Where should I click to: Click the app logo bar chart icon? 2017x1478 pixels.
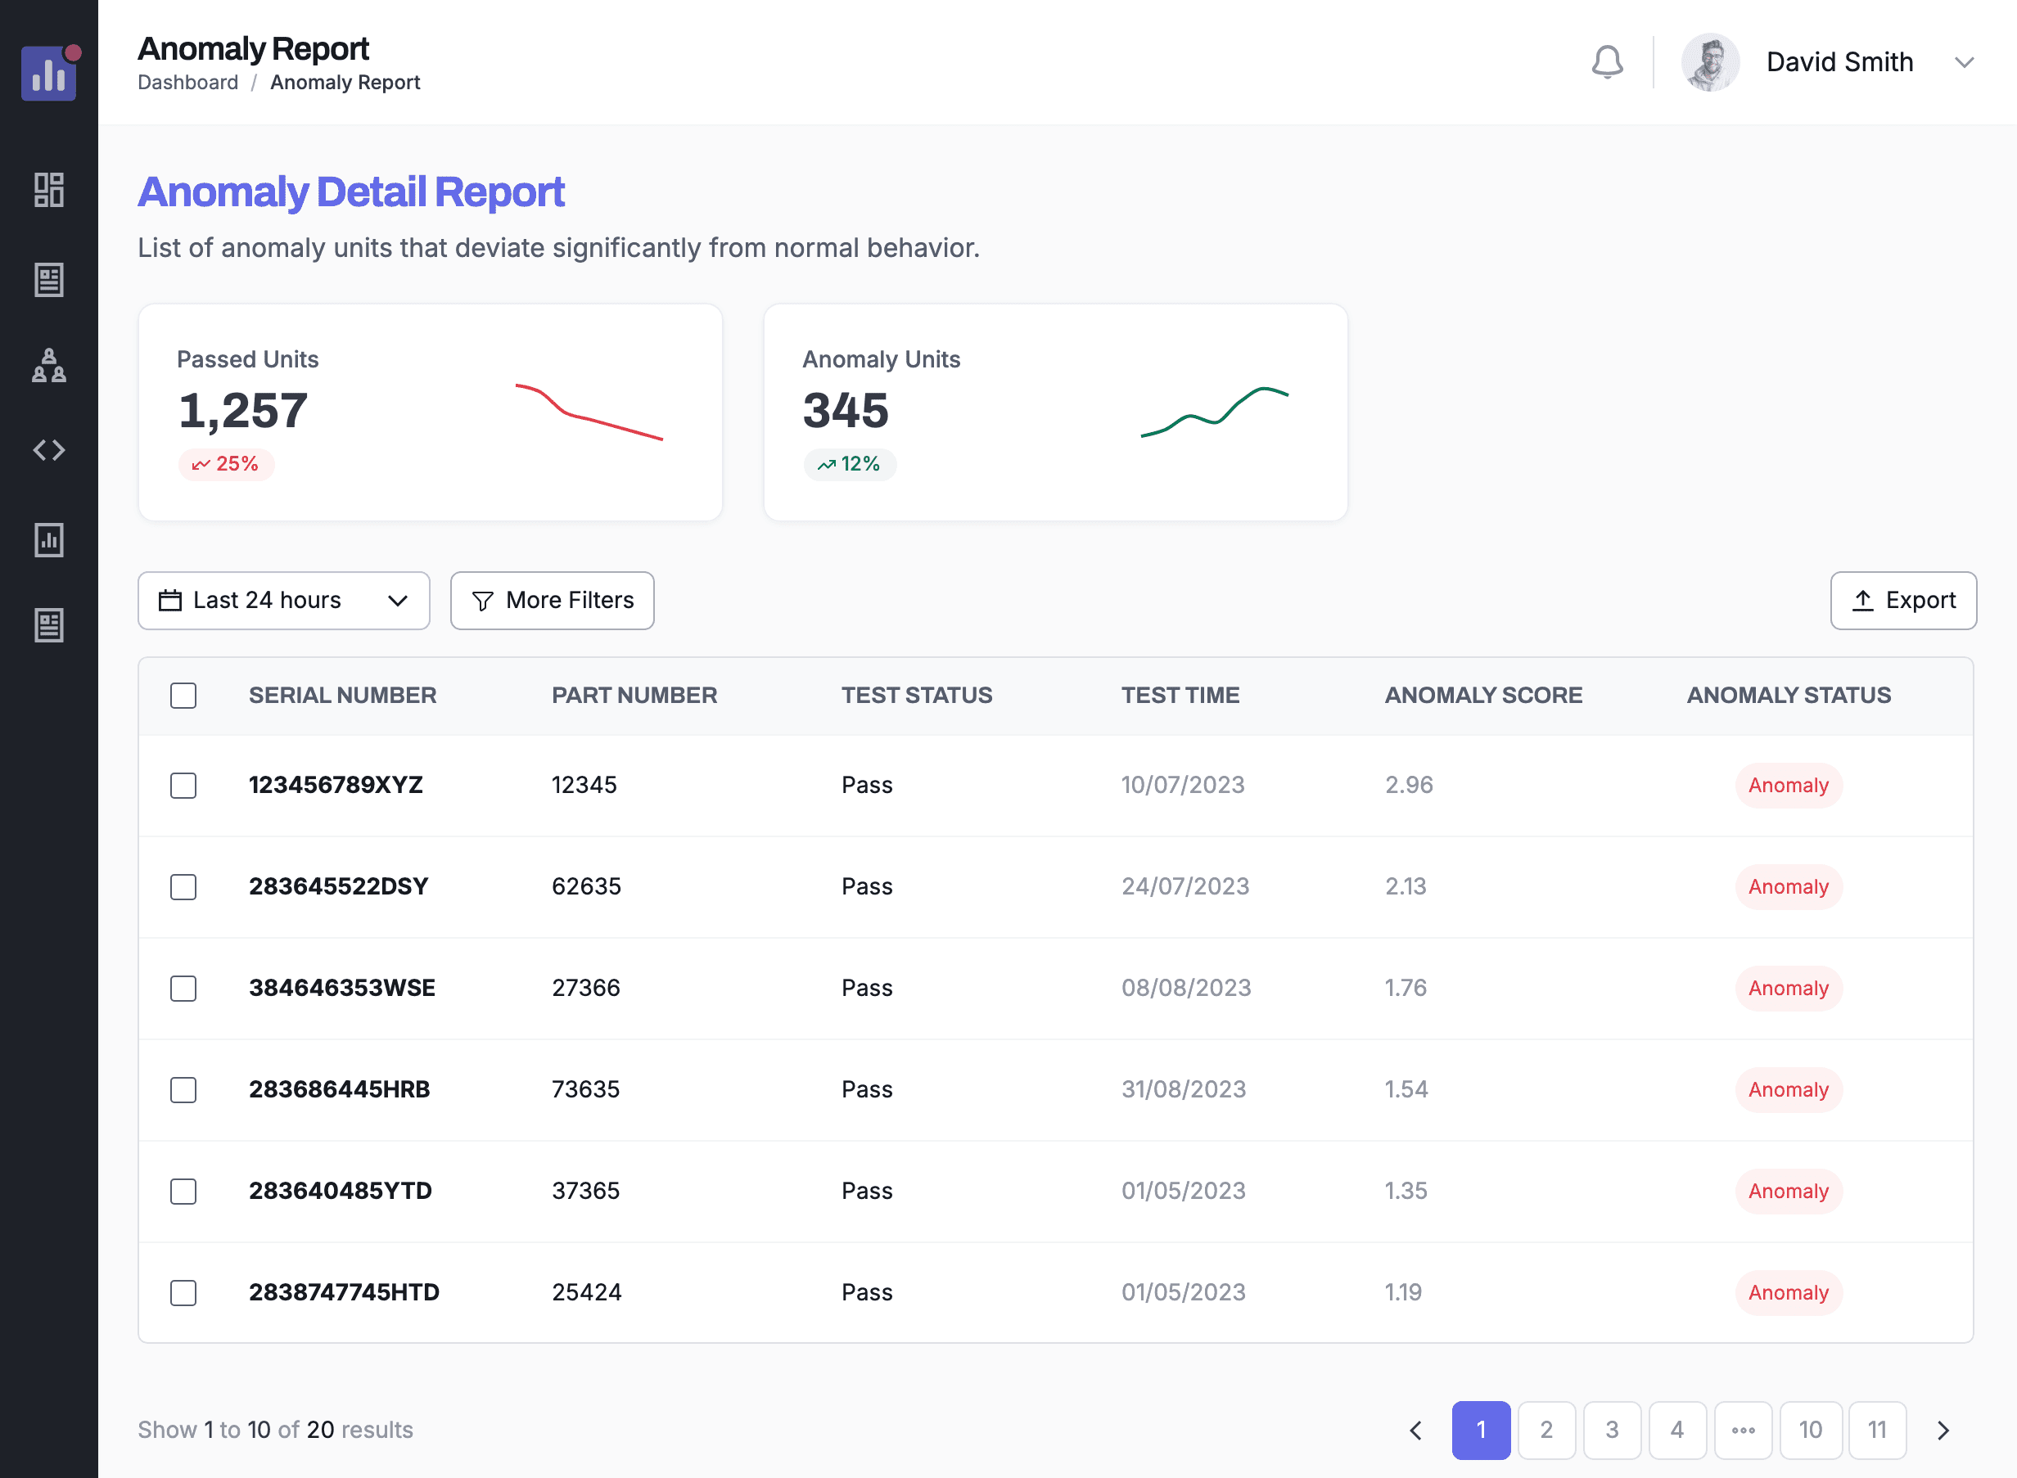pos(48,74)
